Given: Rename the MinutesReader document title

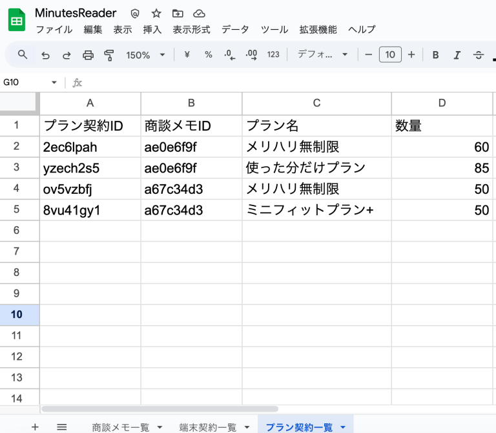Looking at the screenshot, I should pos(76,13).
